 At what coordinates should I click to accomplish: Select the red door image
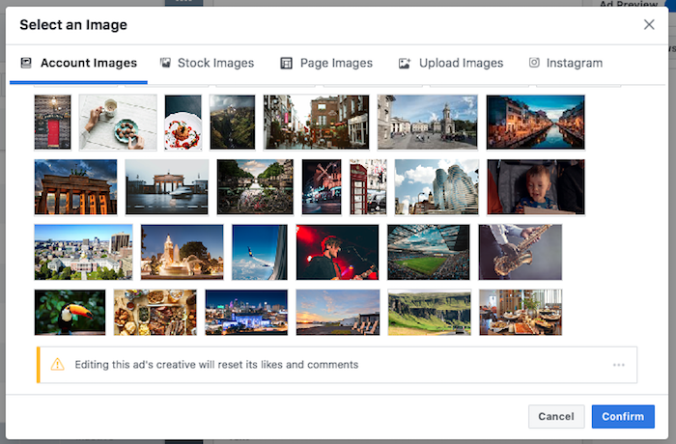(x=52, y=122)
